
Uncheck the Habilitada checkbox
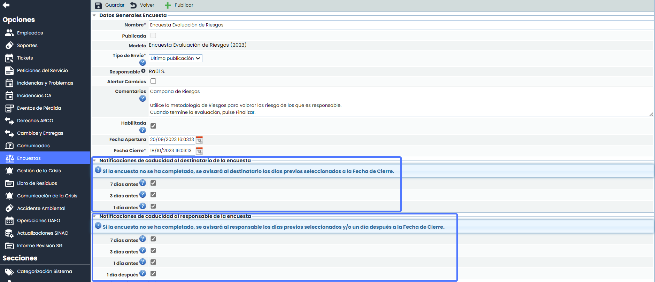153,126
